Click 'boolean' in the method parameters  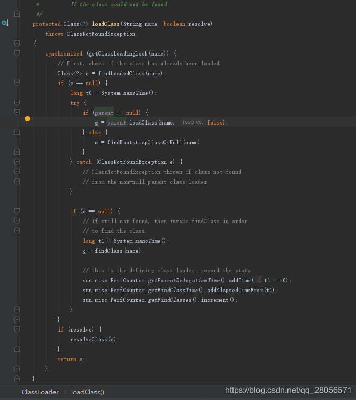click(x=174, y=24)
